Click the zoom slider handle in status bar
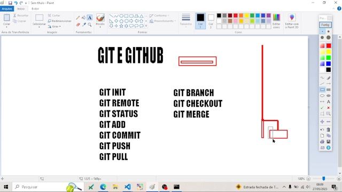Image resolution: width=342 pixels, height=192 pixels. point(324,179)
